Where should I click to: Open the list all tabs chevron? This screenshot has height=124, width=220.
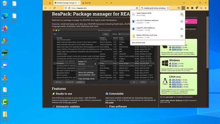coord(184,3)
